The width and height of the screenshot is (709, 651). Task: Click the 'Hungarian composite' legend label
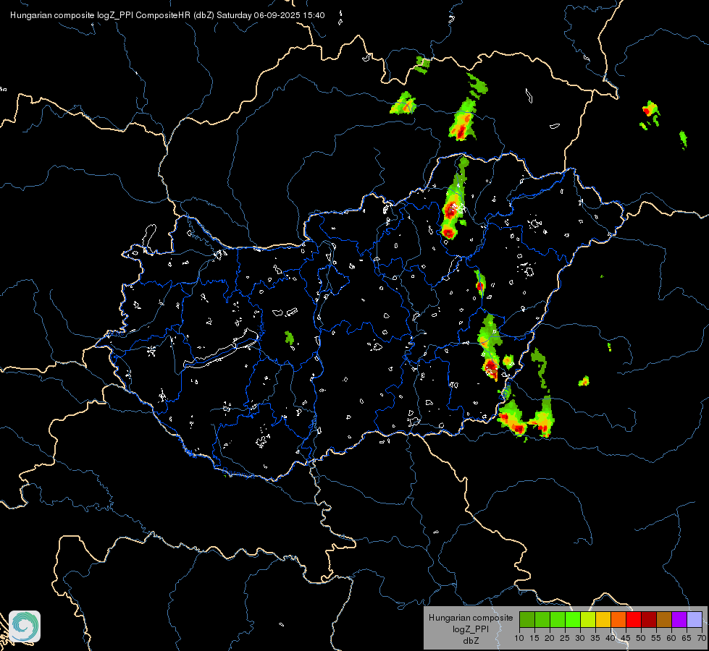[471, 618]
